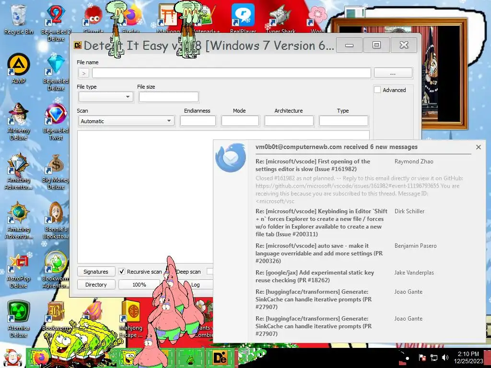The width and height of the screenshot is (491, 368).
Task: Click the Mode field
Action: click(x=240, y=121)
